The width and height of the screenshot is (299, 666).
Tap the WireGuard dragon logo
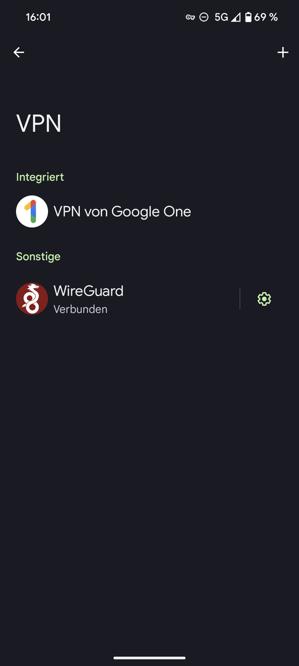coord(32,299)
